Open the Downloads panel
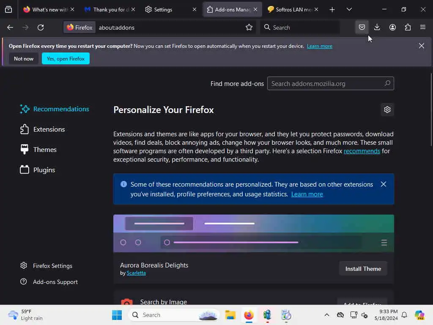Image resolution: width=433 pixels, height=325 pixels. (x=377, y=28)
